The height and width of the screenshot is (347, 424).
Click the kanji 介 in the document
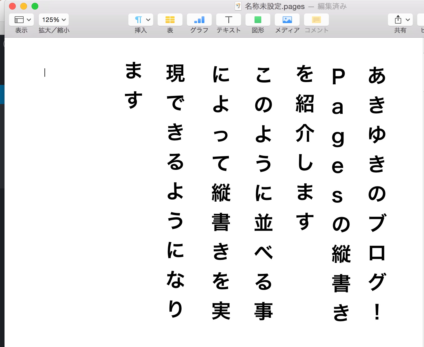point(305,133)
